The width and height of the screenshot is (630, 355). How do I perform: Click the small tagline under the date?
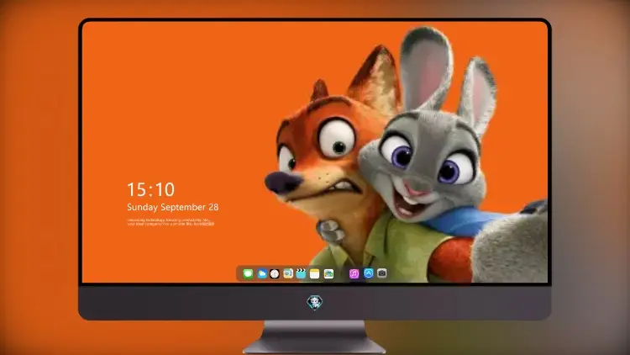(171, 222)
